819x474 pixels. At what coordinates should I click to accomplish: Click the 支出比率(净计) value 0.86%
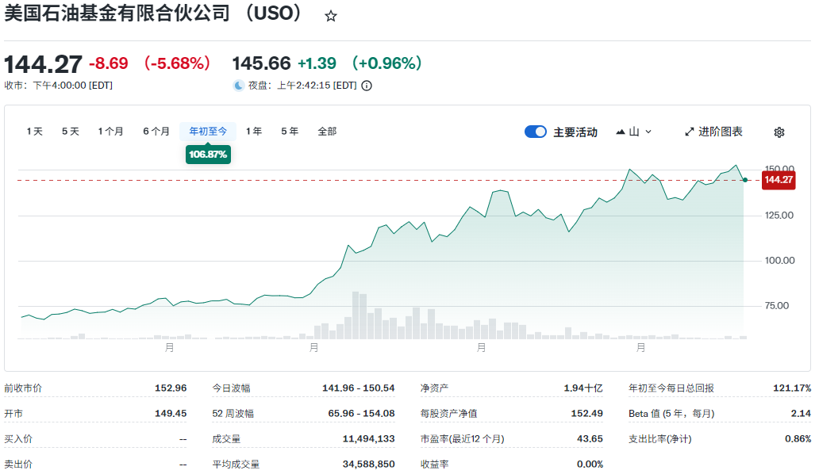(798, 439)
